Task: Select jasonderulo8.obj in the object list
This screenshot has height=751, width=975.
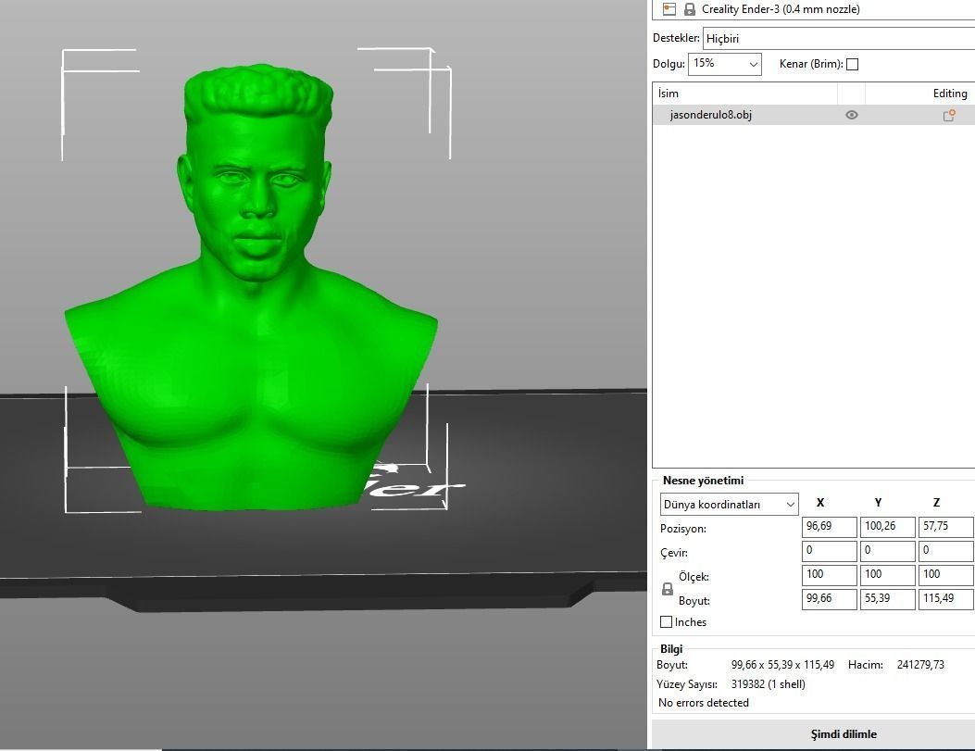Action: coord(731,115)
